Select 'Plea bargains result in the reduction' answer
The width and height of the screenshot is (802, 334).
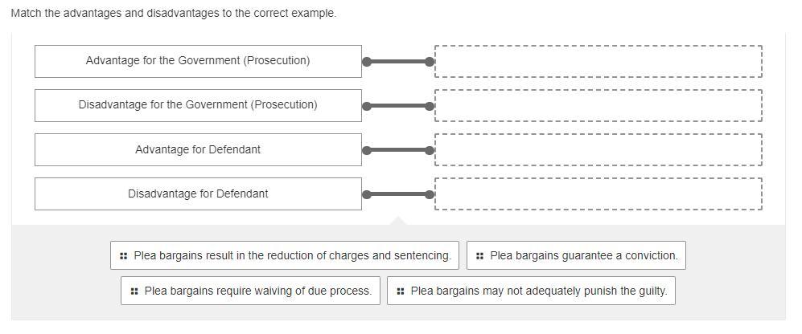click(x=292, y=256)
